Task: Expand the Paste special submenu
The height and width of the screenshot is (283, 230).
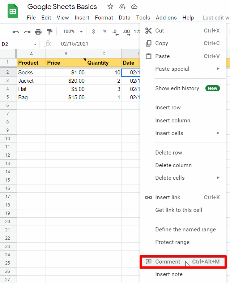Action: coord(218,69)
